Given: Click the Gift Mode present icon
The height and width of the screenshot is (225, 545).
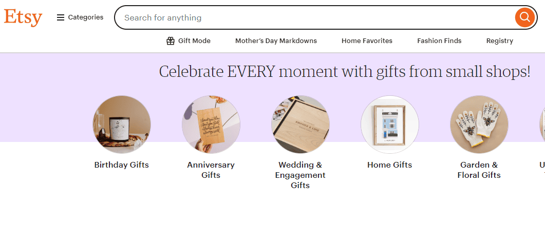Looking at the screenshot, I should click(x=171, y=41).
